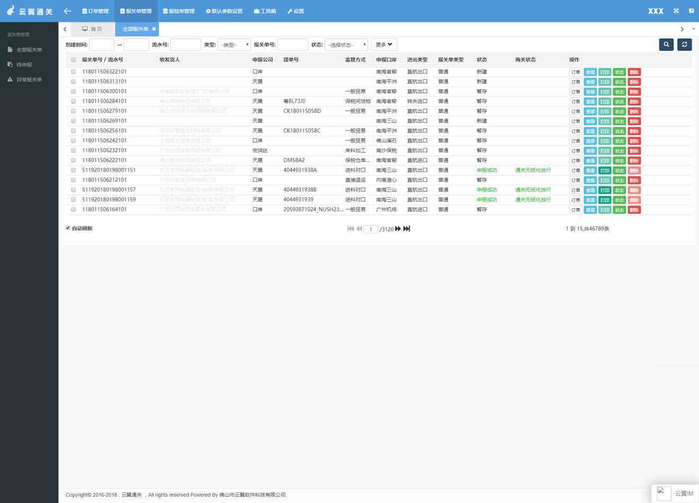Click the refresh icon button beside search
Viewport: 699px width, 503px height.
[x=684, y=45]
